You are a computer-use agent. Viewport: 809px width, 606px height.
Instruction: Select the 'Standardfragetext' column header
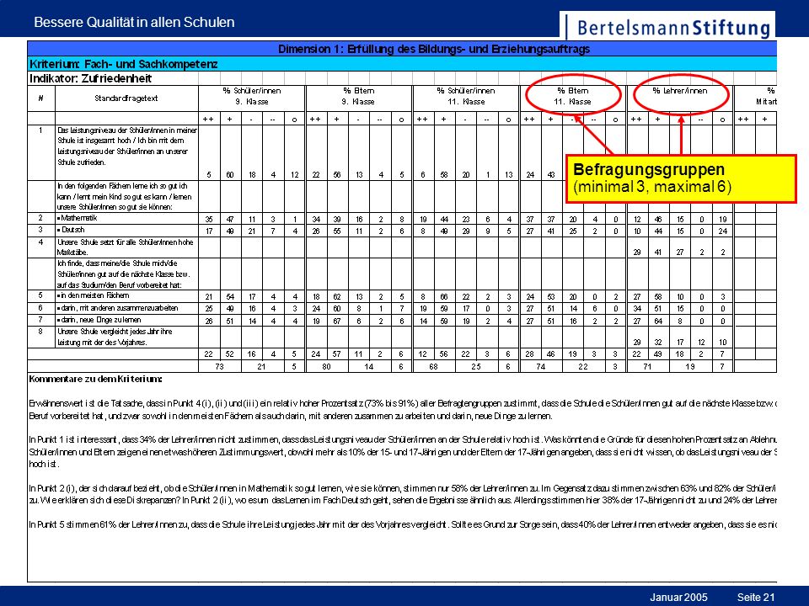[126, 98]
